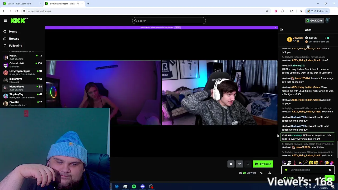Open Discord from taskbar

143,187
